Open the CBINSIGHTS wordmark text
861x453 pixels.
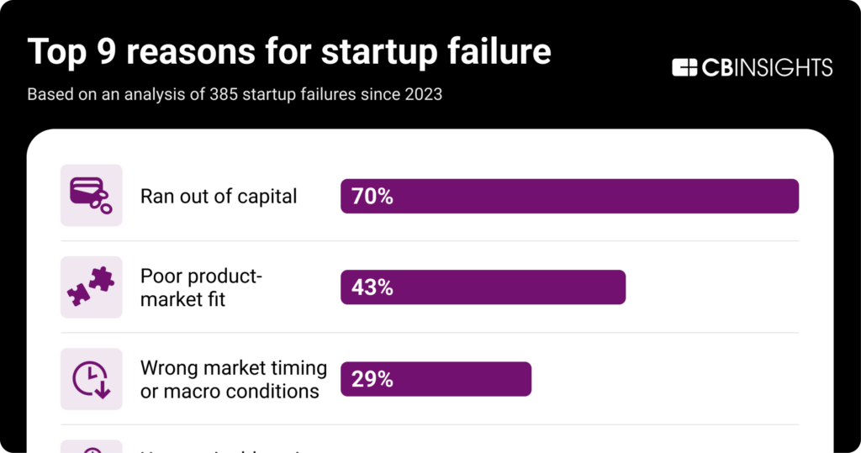pos(766,67)
